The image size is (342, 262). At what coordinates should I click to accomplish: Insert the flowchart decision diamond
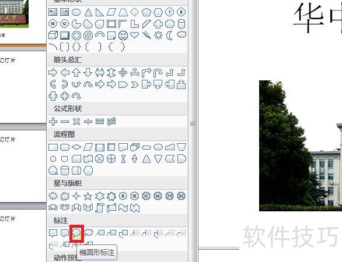pos(76,147)
